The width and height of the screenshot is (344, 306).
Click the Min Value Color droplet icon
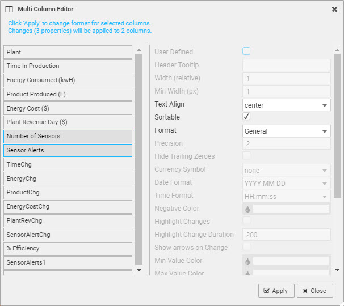tap(247, 261)
